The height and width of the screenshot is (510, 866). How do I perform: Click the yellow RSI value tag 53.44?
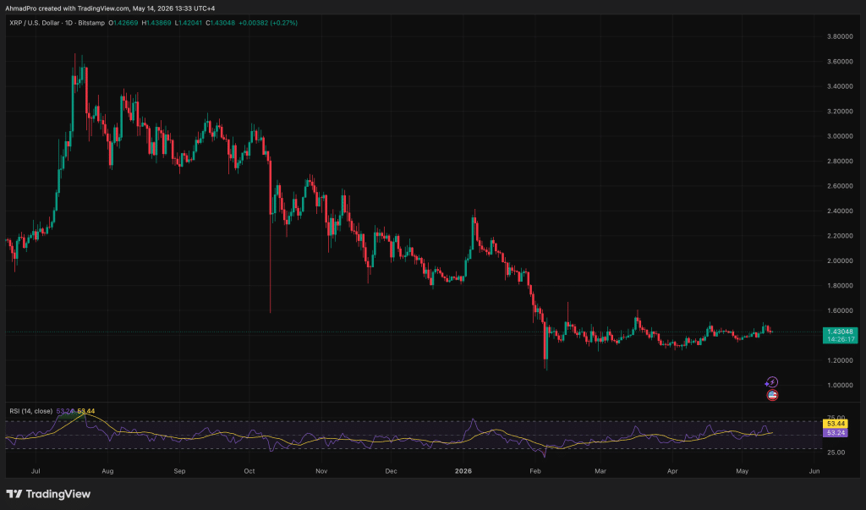tap(836, 424)
